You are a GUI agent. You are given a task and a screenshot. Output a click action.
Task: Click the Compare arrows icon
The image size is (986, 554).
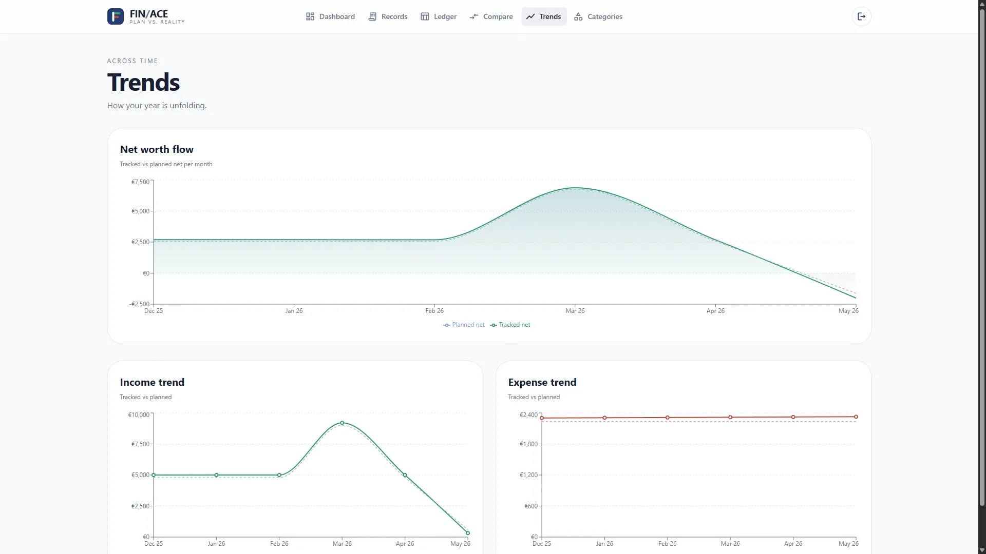point(474,16)
